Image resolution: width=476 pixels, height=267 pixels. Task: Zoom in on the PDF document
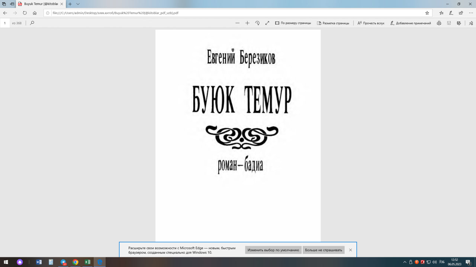point(247,23)
